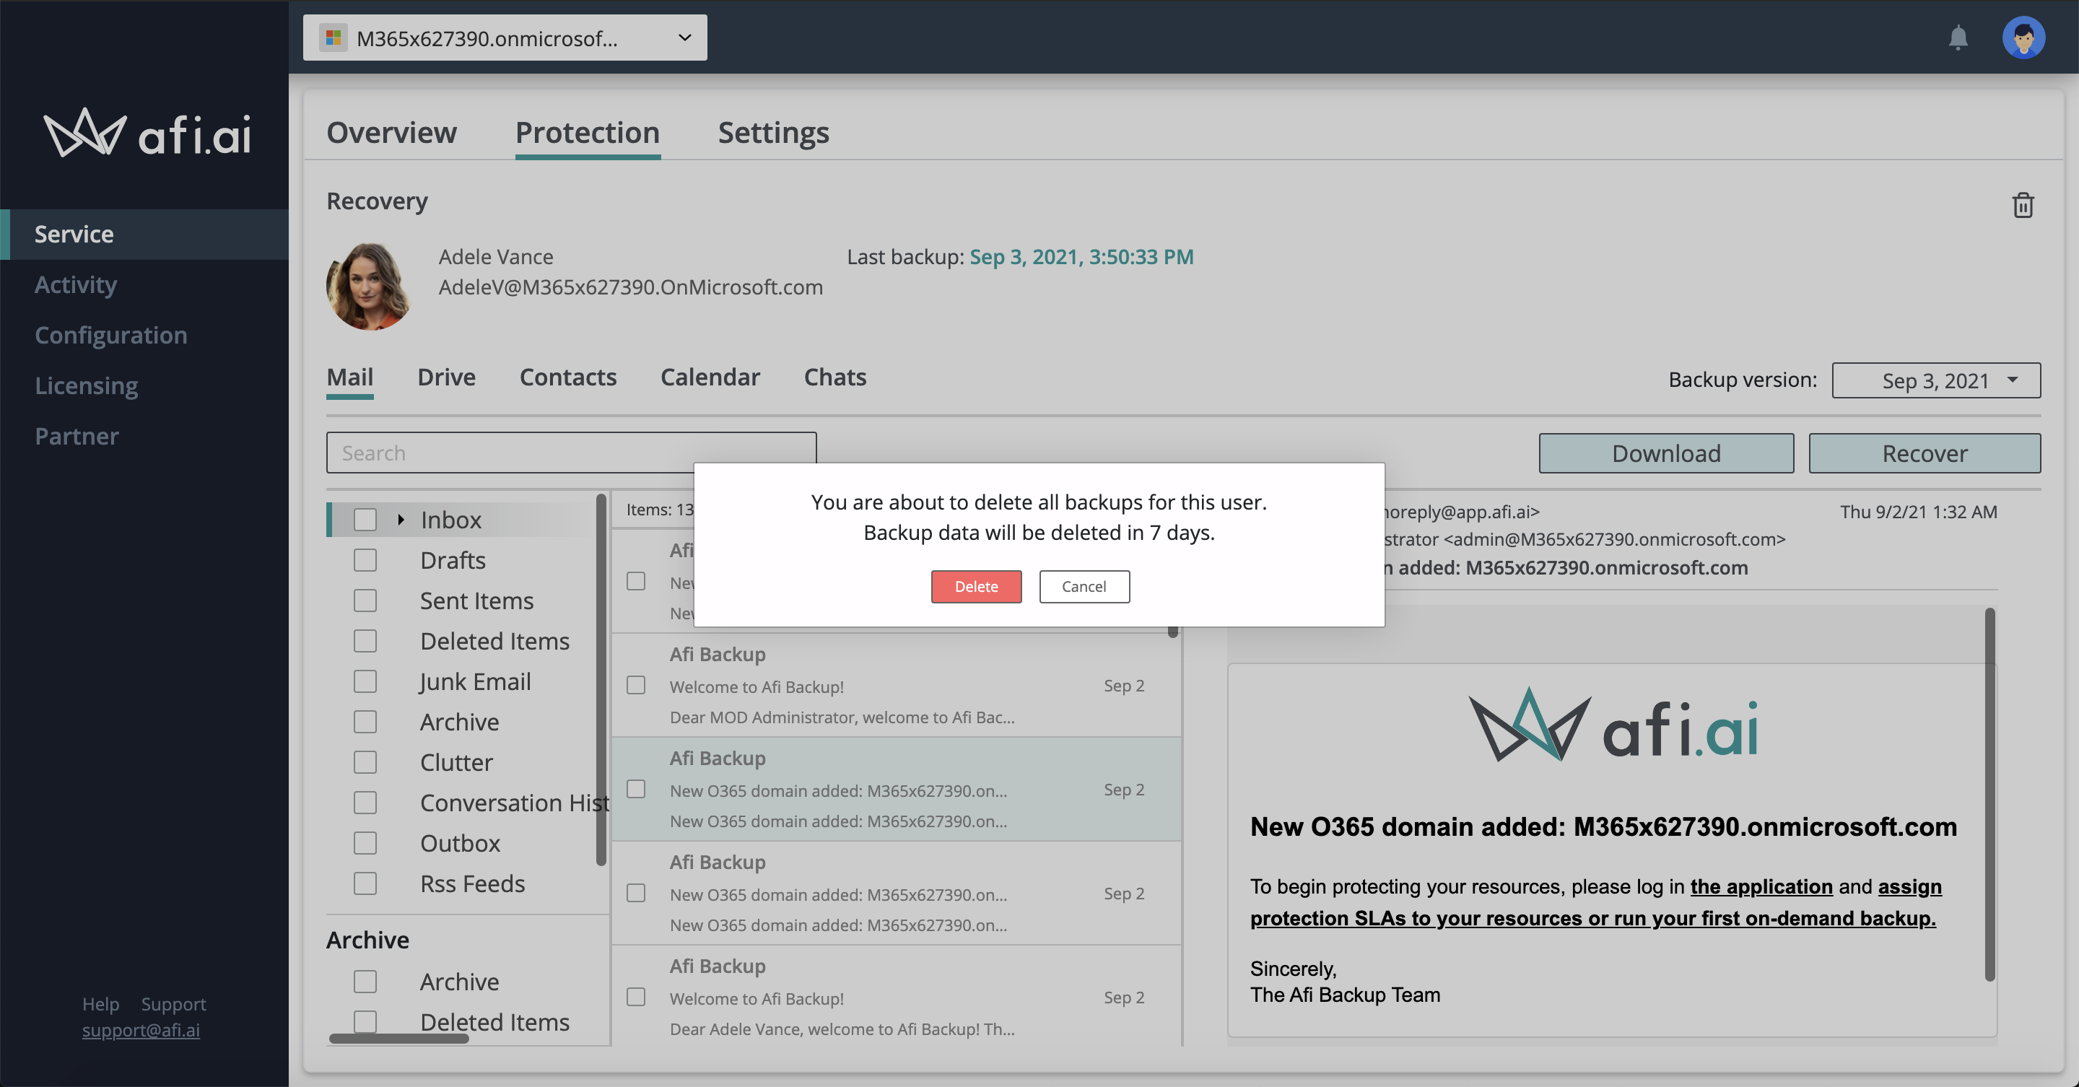The width and height of the screenshot is (2079, 1087).
Task: Check the Archive section's Archive checkbox
Action: (365, 982)
